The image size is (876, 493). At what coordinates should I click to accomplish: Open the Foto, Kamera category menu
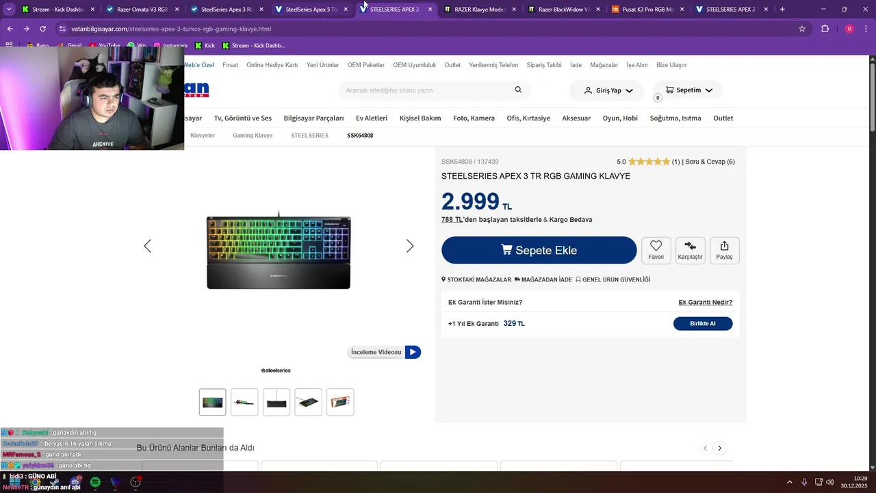point(474,118)
